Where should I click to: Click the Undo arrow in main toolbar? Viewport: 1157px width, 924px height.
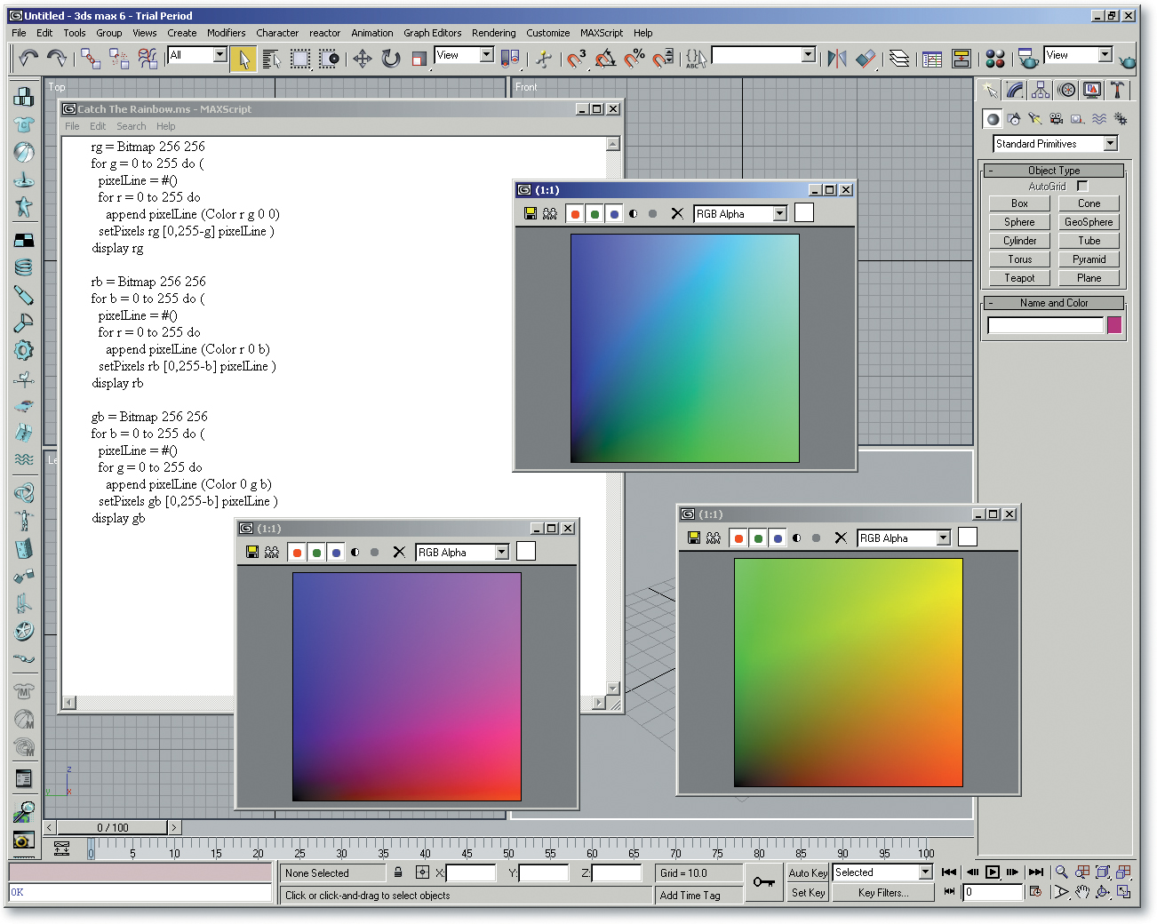click(28, 59)
